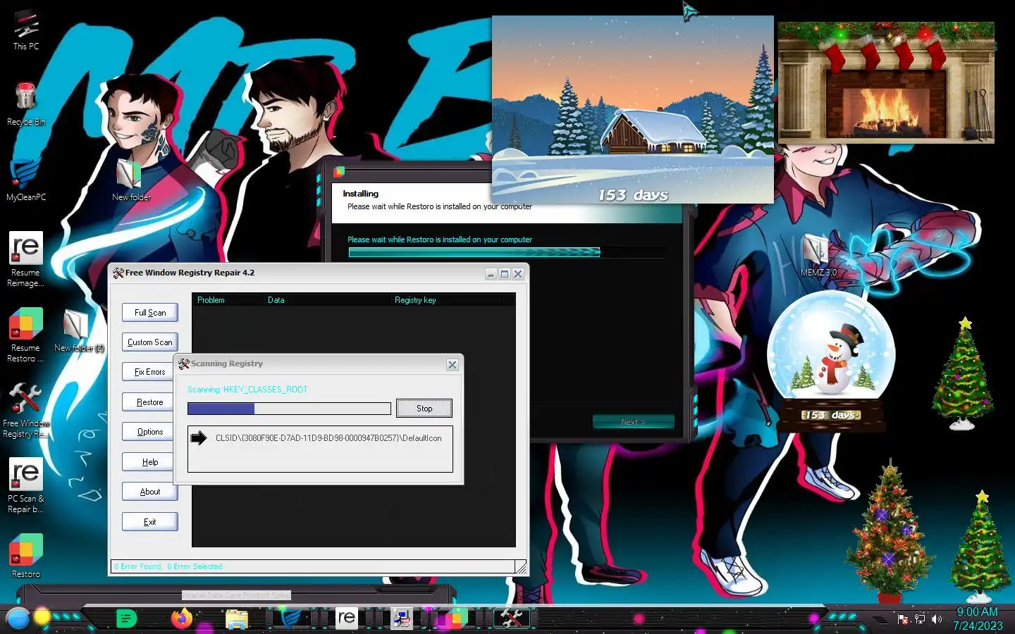This screenshot has width=1015, height=634.
Task: Open the Resume Reimage desktop shortcut
Action: (26, 259)
